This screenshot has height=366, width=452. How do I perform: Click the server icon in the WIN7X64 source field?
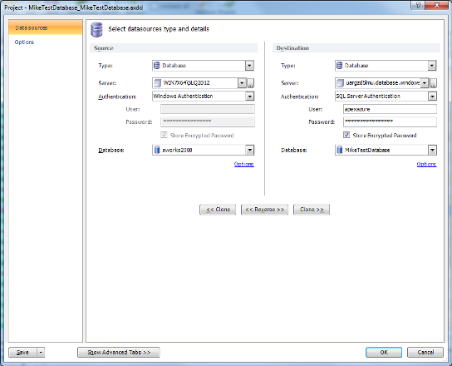[157, 83]
